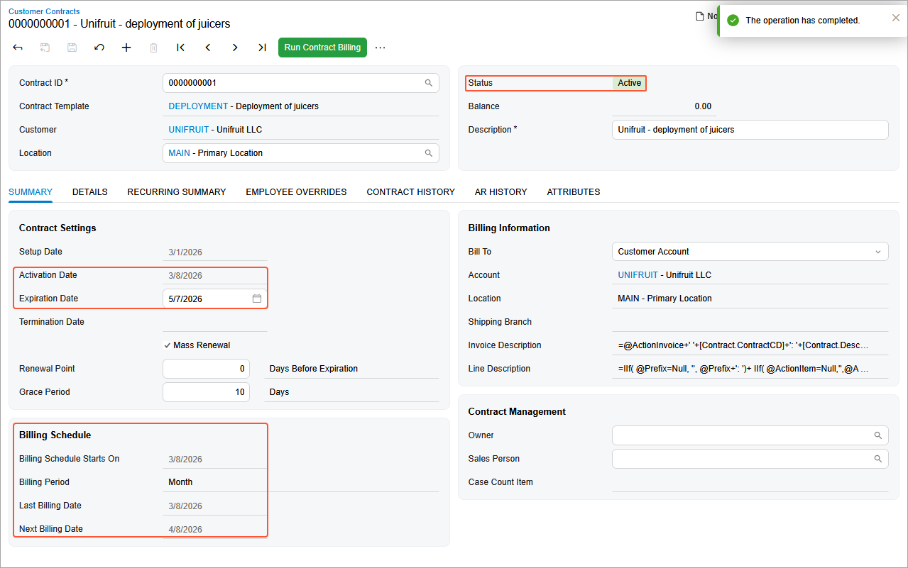Image resolution: width=908 pixels, height=568 pixels.
Task: Dismiss the operation completed notification
Action: [895, 17]
